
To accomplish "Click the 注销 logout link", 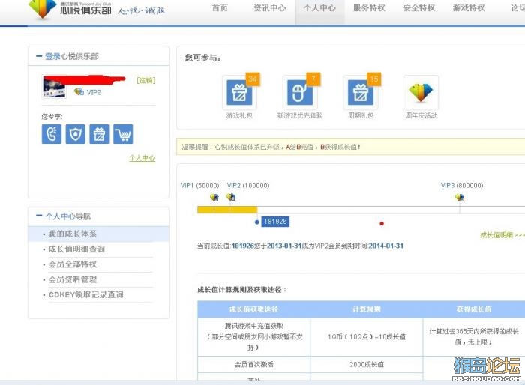I will click(146, 80).
